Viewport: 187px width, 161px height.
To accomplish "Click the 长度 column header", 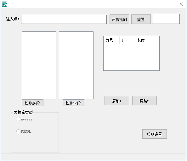I will tap(143, 40).
